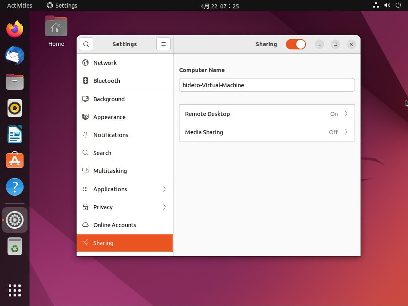
Task: Click the volume icon in the top bar
Action: click(387, 5)
